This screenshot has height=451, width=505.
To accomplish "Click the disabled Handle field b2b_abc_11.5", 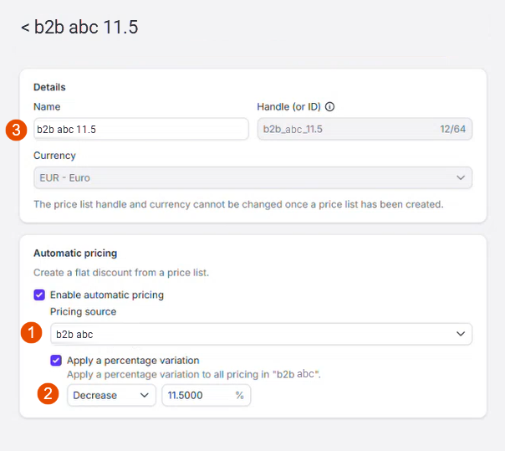I will click(x=365, y=129).
